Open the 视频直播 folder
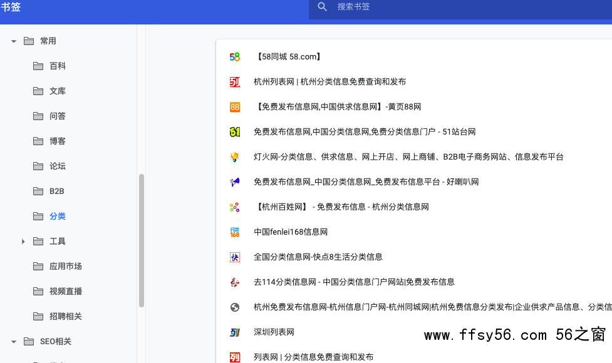 coord(66,291)
